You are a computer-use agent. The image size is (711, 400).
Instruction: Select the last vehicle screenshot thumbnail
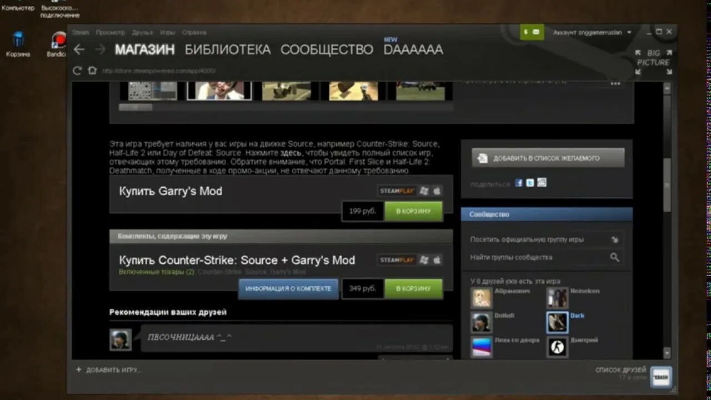(420, 91)
